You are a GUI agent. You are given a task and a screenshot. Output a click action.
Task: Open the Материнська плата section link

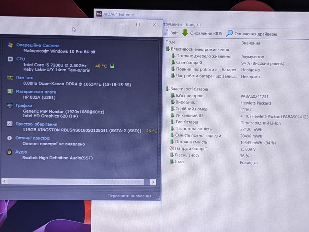click(36, 92)
